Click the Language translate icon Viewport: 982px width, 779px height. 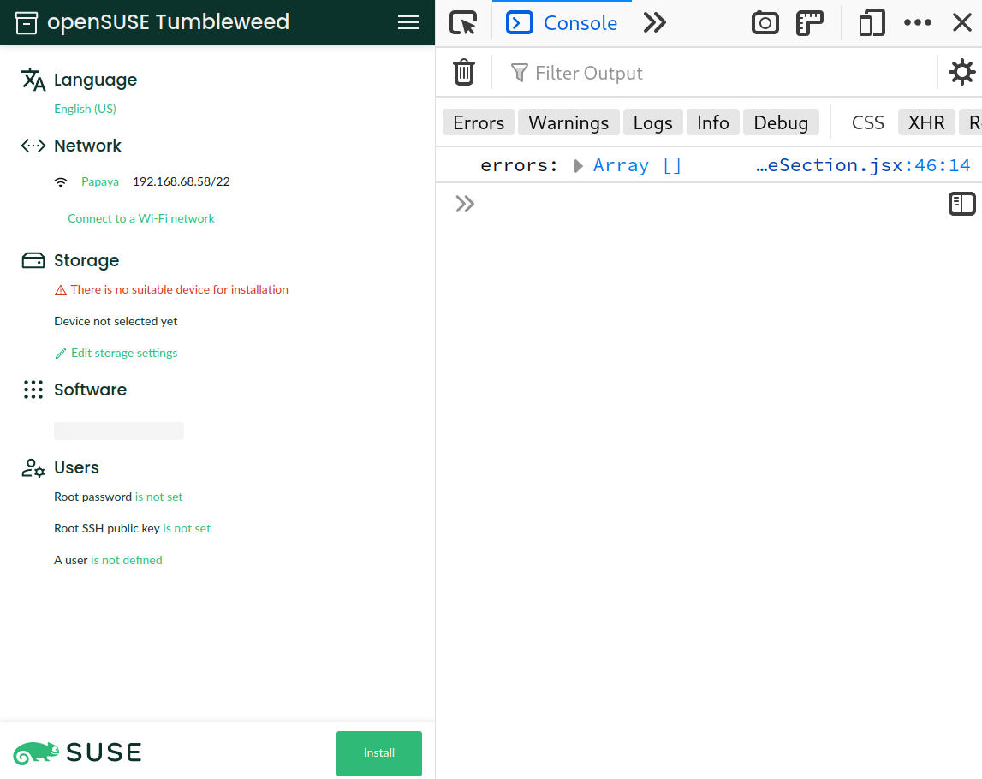pos(33,80)
